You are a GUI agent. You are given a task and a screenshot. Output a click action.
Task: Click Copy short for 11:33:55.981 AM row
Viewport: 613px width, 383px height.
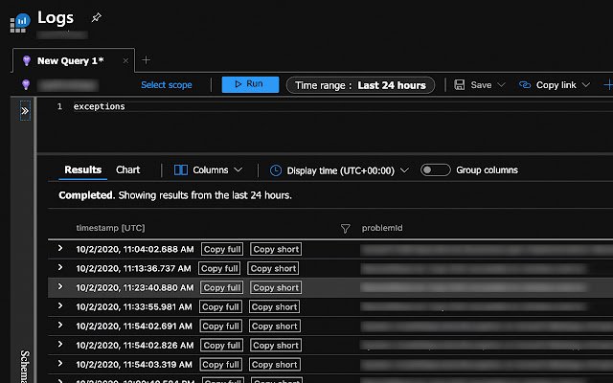tap(275, 306)
